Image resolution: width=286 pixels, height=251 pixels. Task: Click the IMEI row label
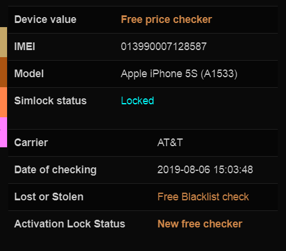25,47
